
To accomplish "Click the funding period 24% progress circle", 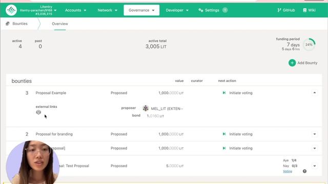I will pos(309,44).
